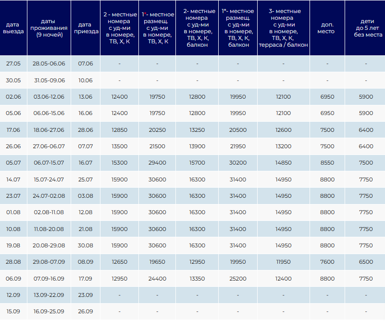Click price 14850
The height and width of the screenshot is (321, 385).
[x=284, y=163]
